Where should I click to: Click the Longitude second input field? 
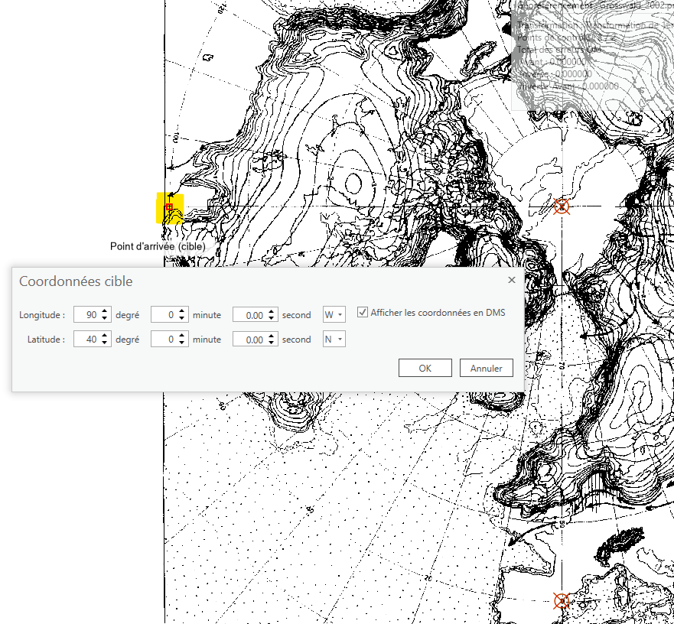(x=249, y=314)
